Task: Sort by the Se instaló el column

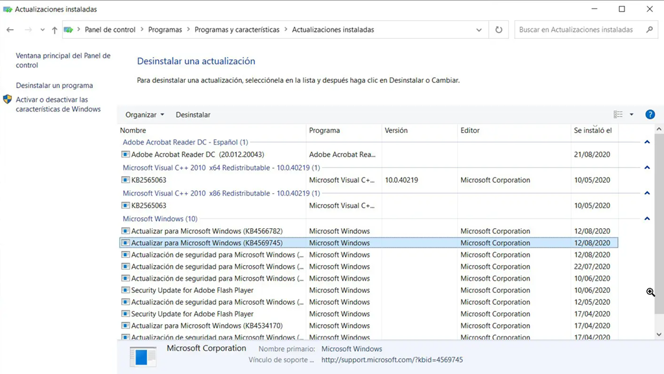Action: 593,130
